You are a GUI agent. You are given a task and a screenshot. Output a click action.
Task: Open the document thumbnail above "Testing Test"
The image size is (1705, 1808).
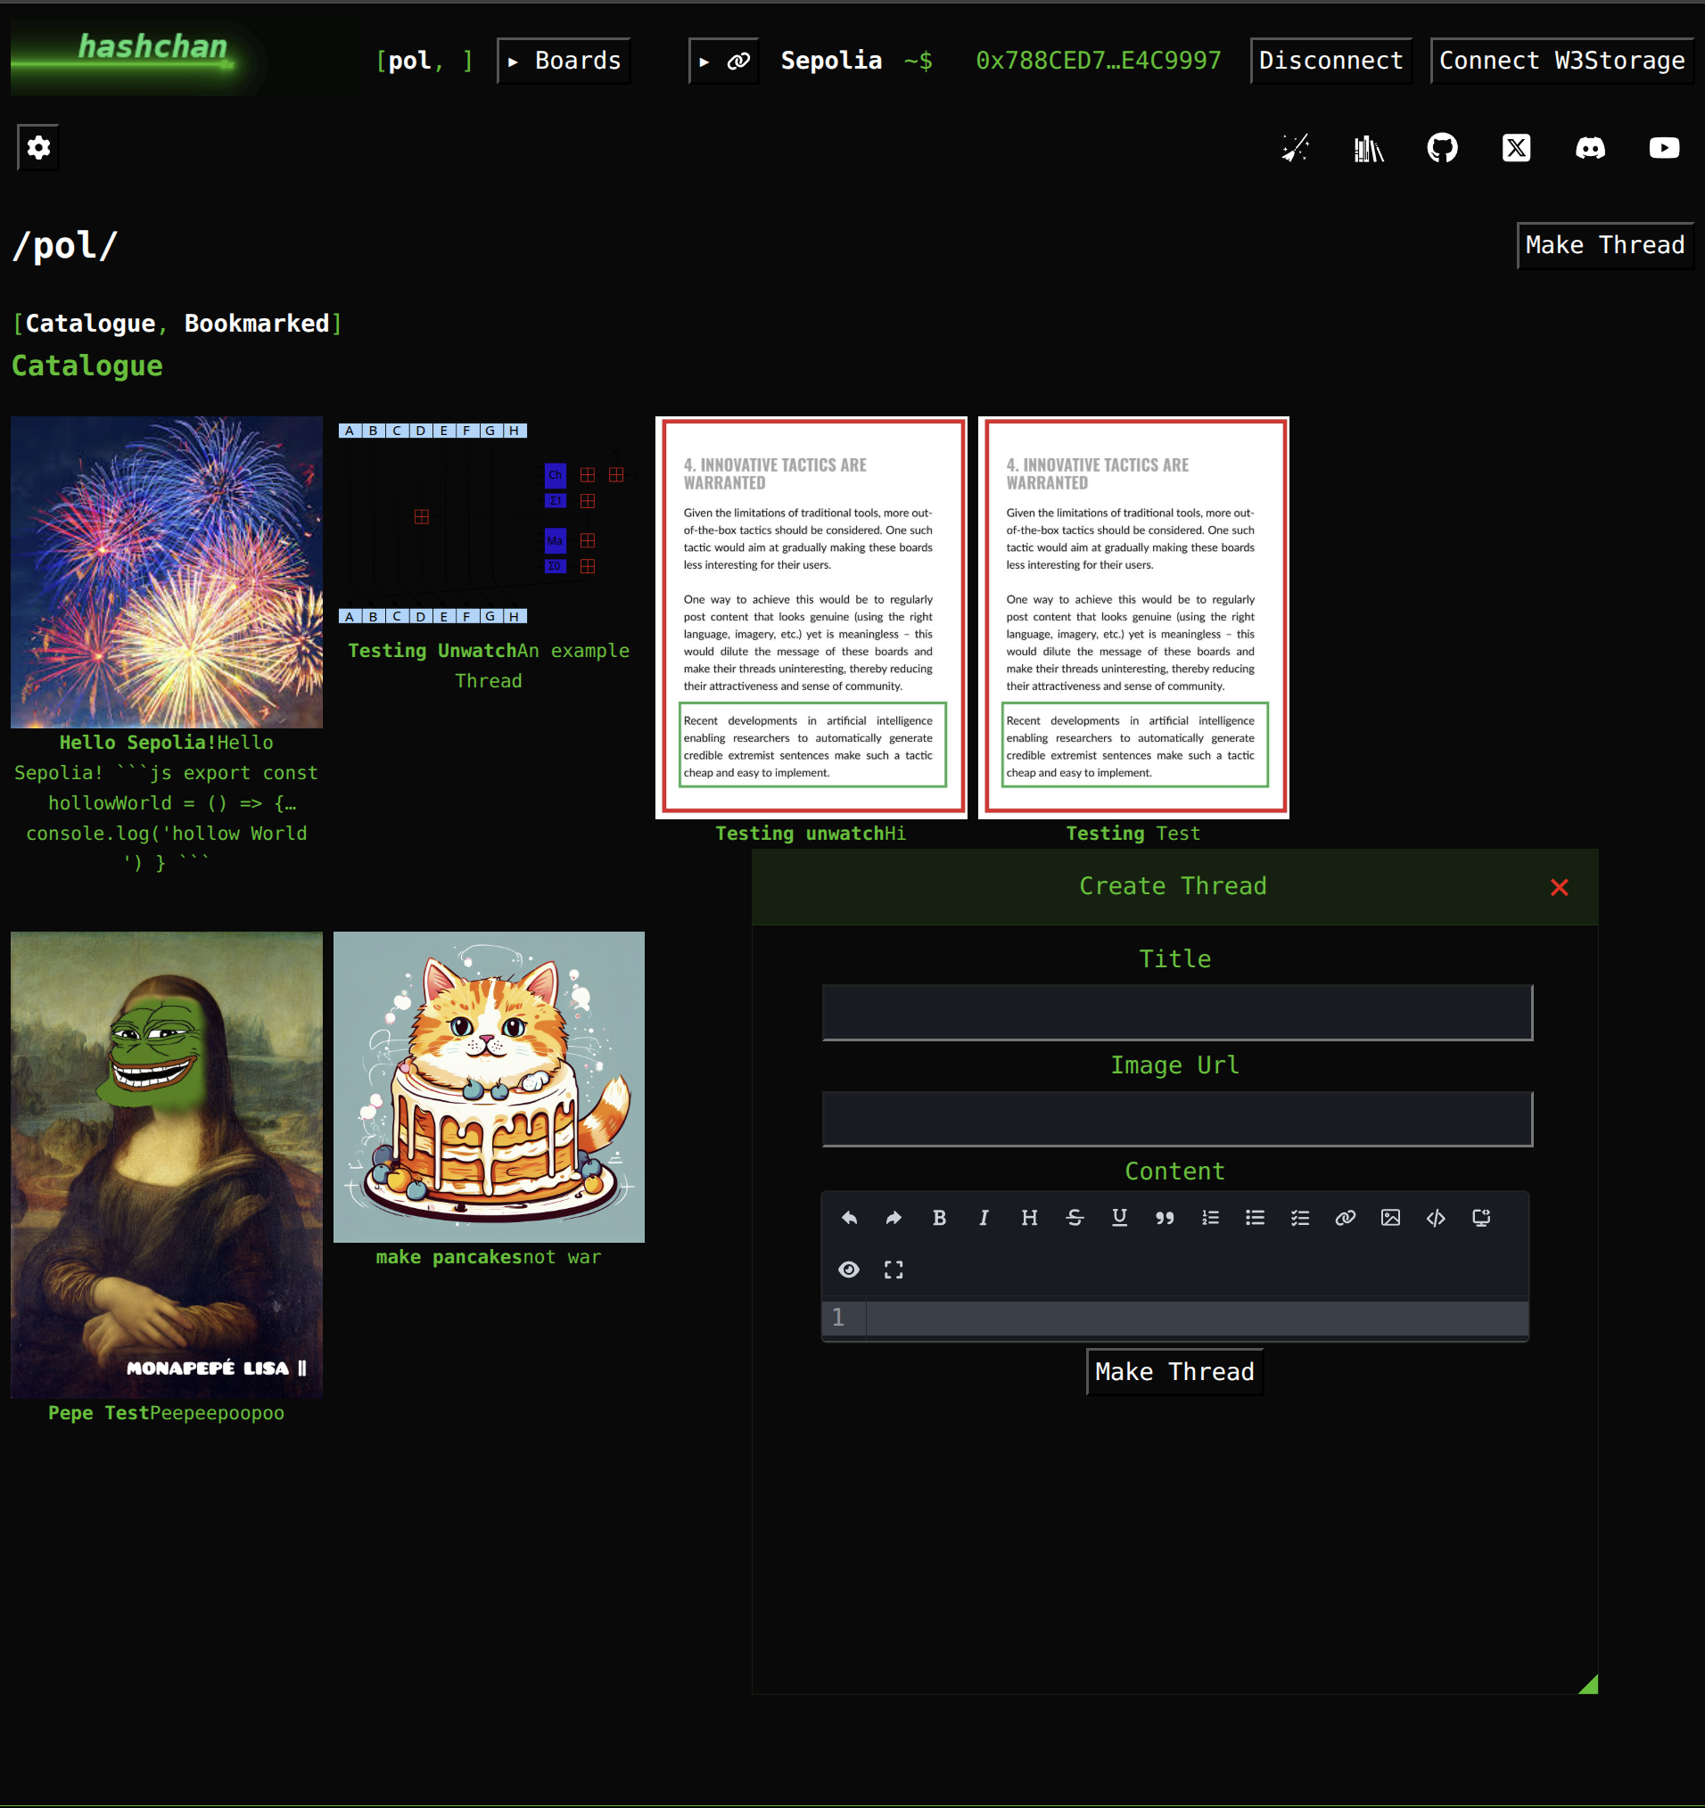tap(1133, 618)
